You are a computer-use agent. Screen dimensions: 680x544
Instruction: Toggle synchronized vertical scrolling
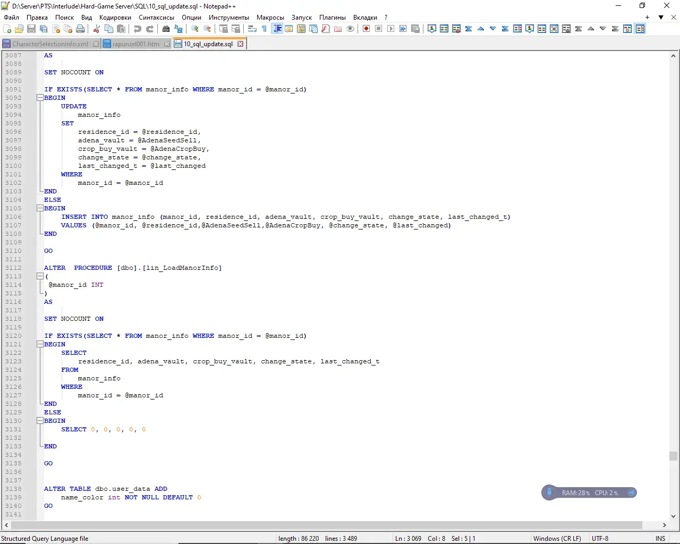224,29
